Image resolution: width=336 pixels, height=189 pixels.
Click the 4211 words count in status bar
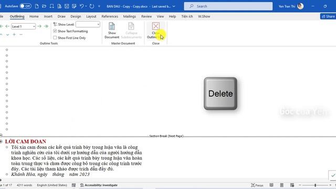coord(25,185)
